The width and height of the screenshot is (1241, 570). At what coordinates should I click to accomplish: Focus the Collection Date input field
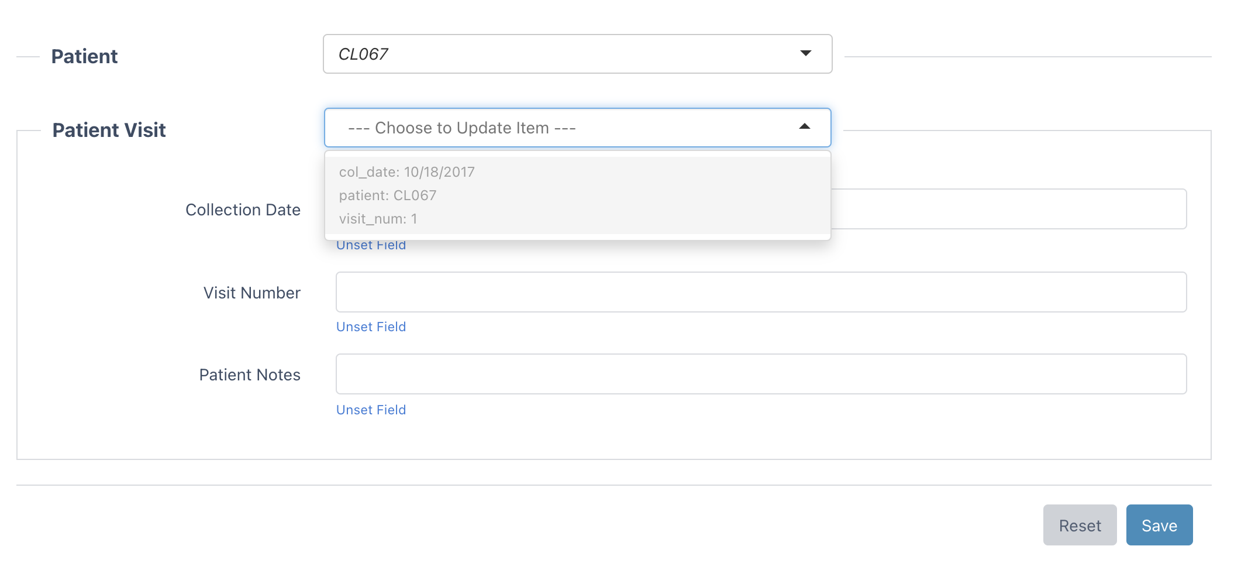[1008, 209]
